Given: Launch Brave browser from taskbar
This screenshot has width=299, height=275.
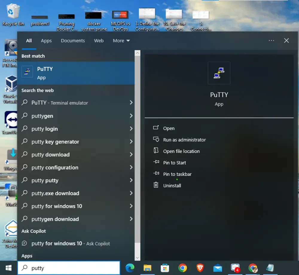Looking at the screenshot, I should (x=200, y=268).
